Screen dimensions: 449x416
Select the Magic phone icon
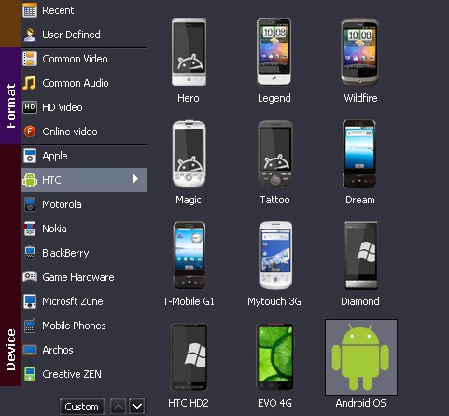pos(189,154)
